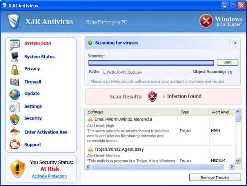
Task: Click the red shield Scan Results icon
Action: pyautogui.click(x=152, y=96)
